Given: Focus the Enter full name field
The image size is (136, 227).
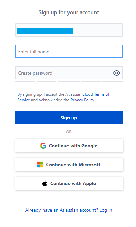Looking at the screenshot, I should click(x=69, y=51).
